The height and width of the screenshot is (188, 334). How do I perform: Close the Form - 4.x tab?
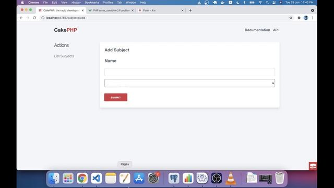(182, 10)
